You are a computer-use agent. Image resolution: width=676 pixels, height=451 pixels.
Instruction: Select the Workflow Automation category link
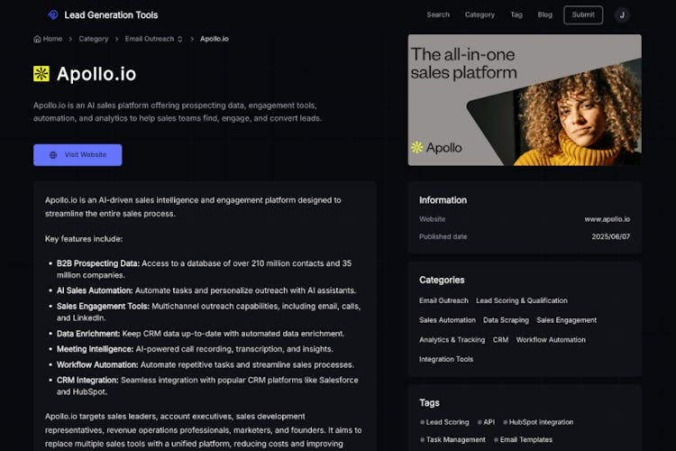551,340
